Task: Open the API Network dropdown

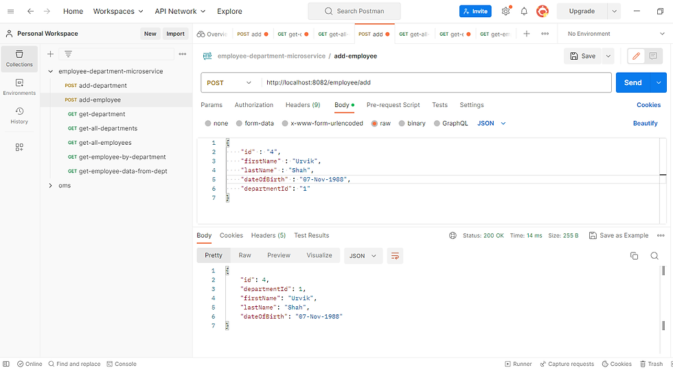Action: click(x=180, y=11)
